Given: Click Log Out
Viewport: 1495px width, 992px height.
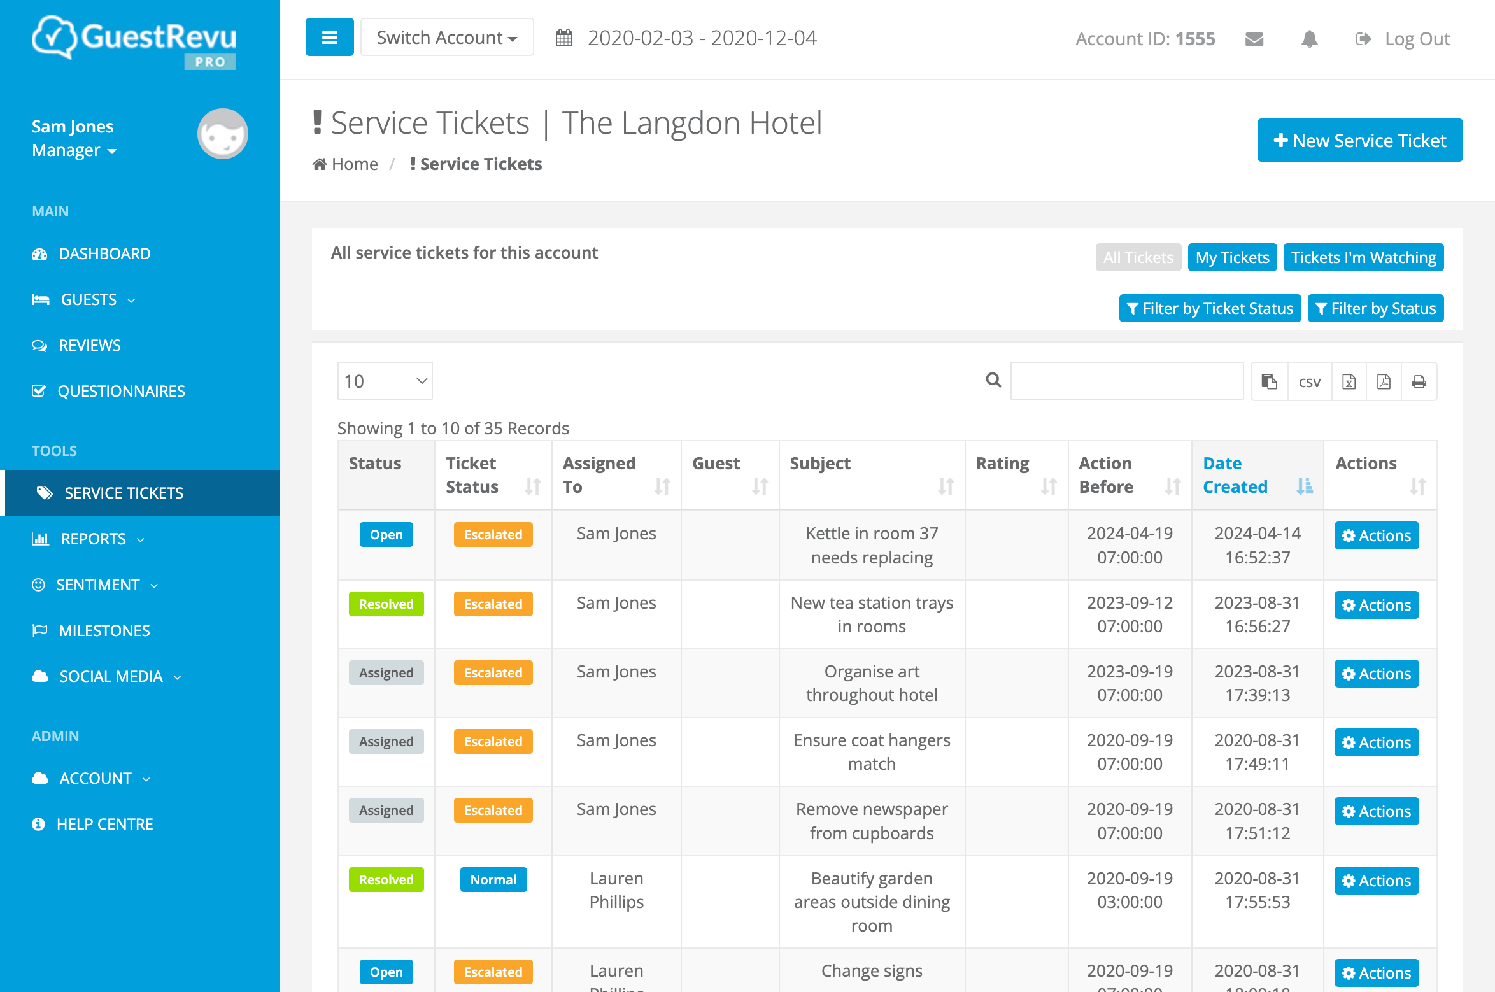Looking at the screenshot, I should (1403, 39).
